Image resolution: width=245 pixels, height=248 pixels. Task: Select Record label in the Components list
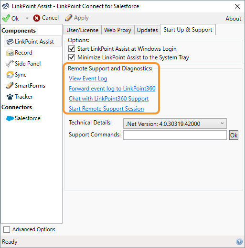point(23,53)
